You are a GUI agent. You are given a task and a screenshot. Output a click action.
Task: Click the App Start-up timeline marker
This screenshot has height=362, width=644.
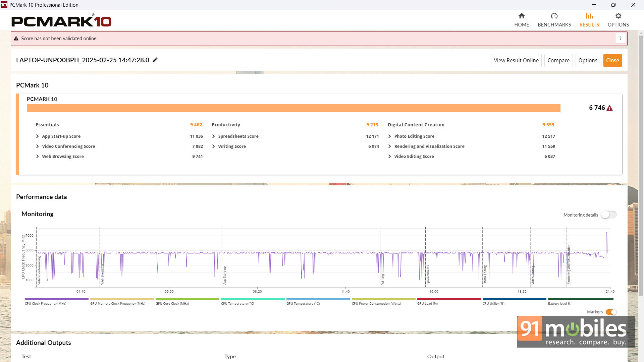224,276
